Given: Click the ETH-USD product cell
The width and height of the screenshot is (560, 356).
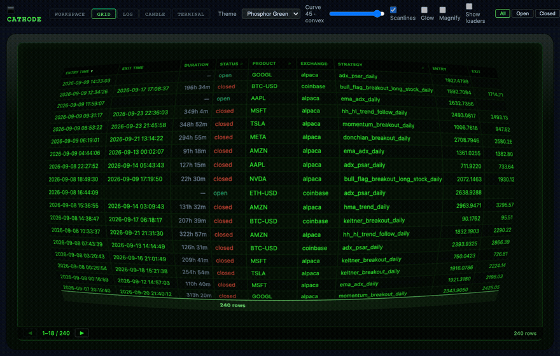Looking at the screenshot, I should [x=263, y=193].
